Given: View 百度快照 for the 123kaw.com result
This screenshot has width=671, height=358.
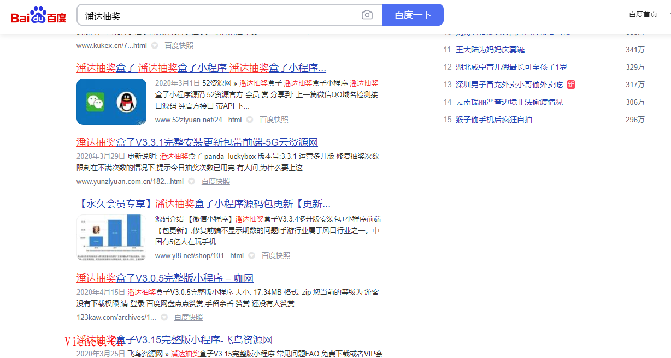Looking at the screenshot, I should click(188, 318).
